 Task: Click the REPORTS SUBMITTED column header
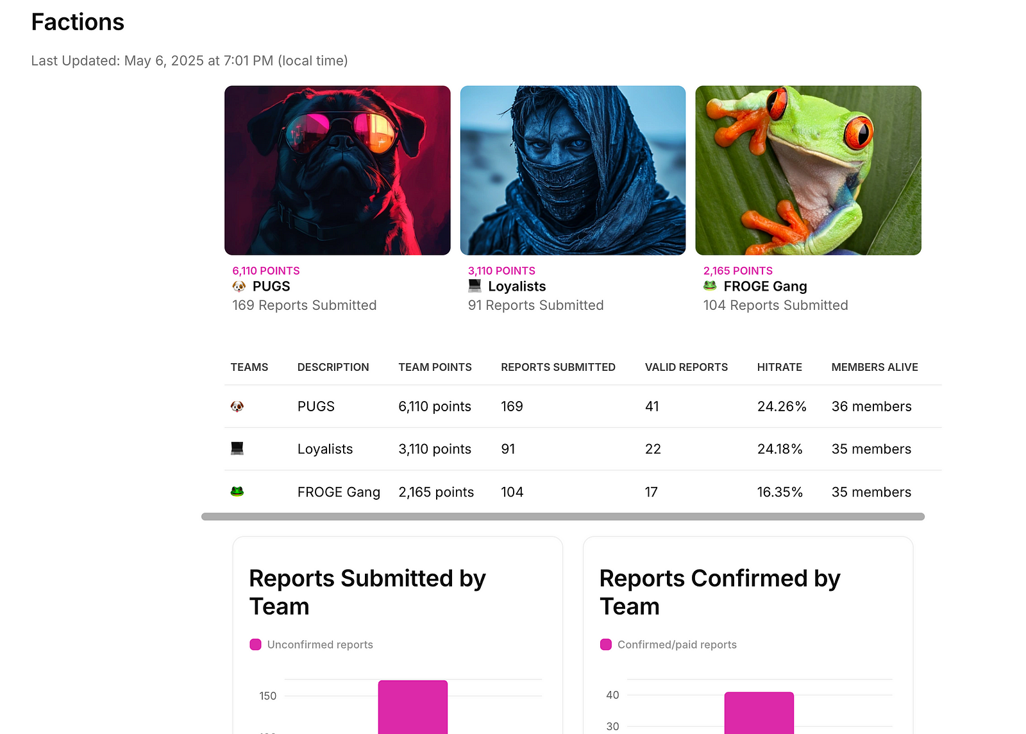(558, 367)
